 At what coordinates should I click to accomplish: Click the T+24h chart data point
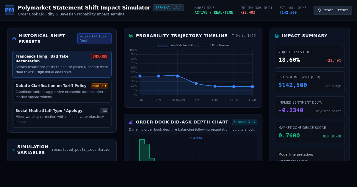tap(252, 87)
